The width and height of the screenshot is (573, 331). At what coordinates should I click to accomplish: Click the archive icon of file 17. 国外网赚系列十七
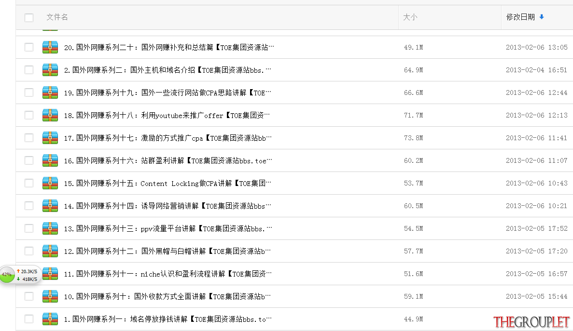tap(50, 138)
